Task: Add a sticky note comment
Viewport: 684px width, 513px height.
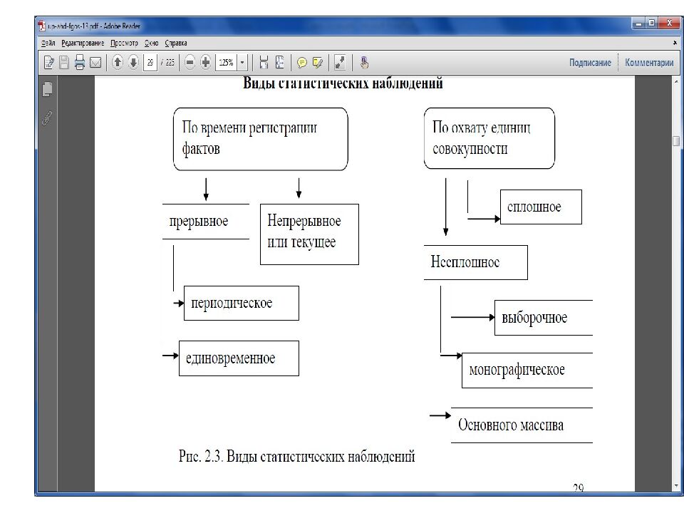Action: pos(302,62)
